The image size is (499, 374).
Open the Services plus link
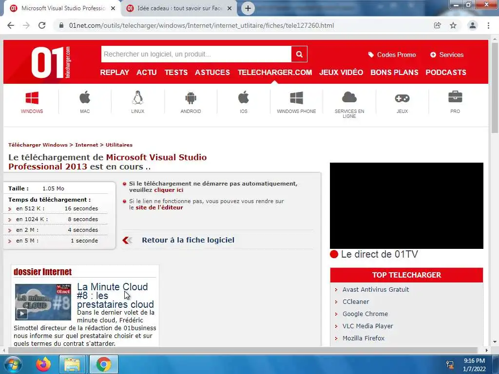coord(447,55)
